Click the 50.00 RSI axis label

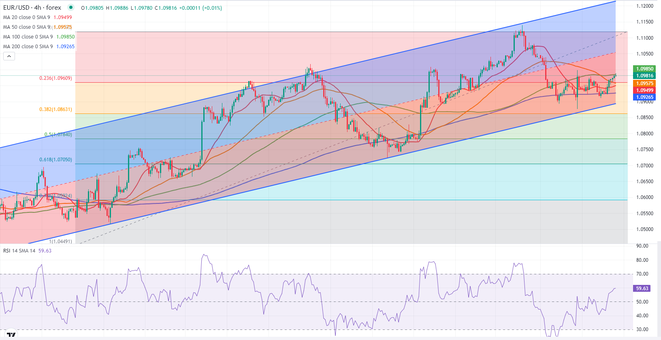pyautogui.click(x=642, y=302)
